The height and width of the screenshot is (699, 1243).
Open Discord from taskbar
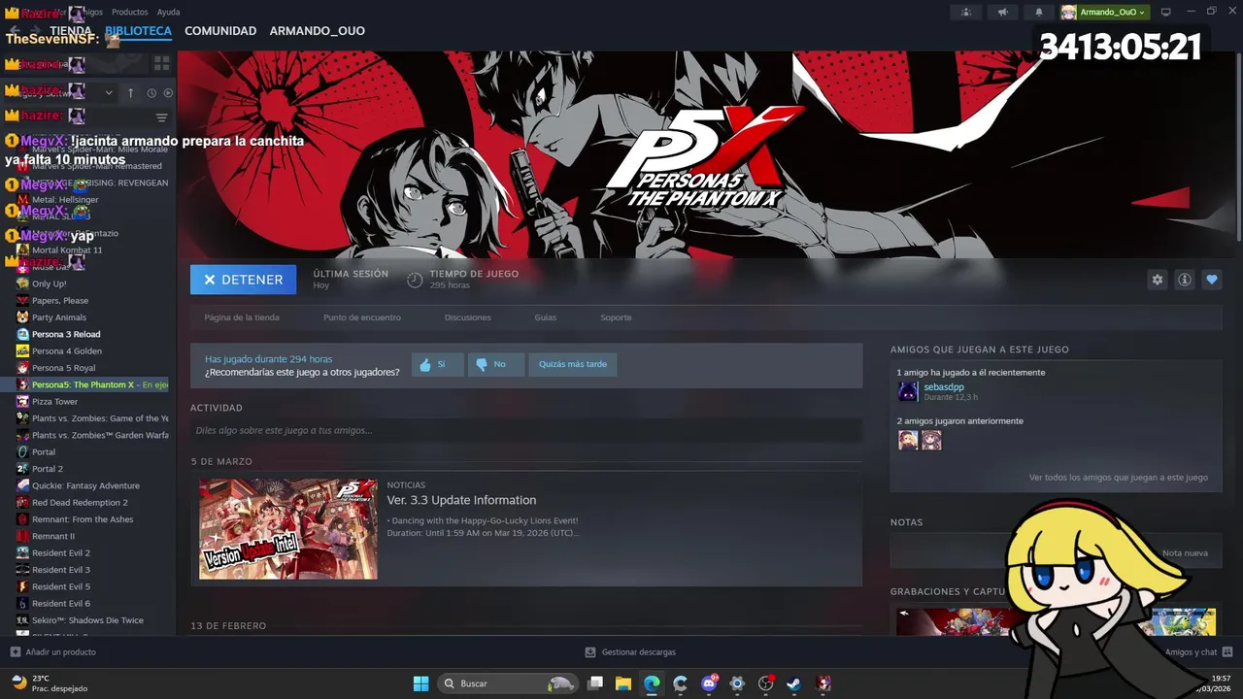(x=709, y=683)
